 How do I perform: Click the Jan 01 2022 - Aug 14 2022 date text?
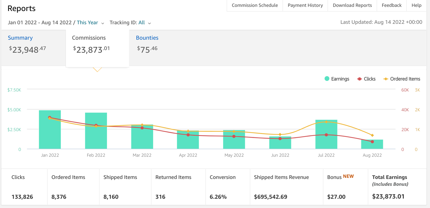[x=40, y=23]
